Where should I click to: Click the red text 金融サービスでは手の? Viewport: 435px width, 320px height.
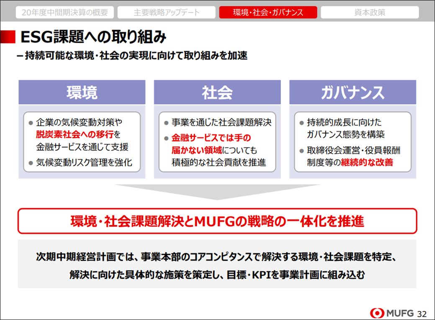click(211, 138)
